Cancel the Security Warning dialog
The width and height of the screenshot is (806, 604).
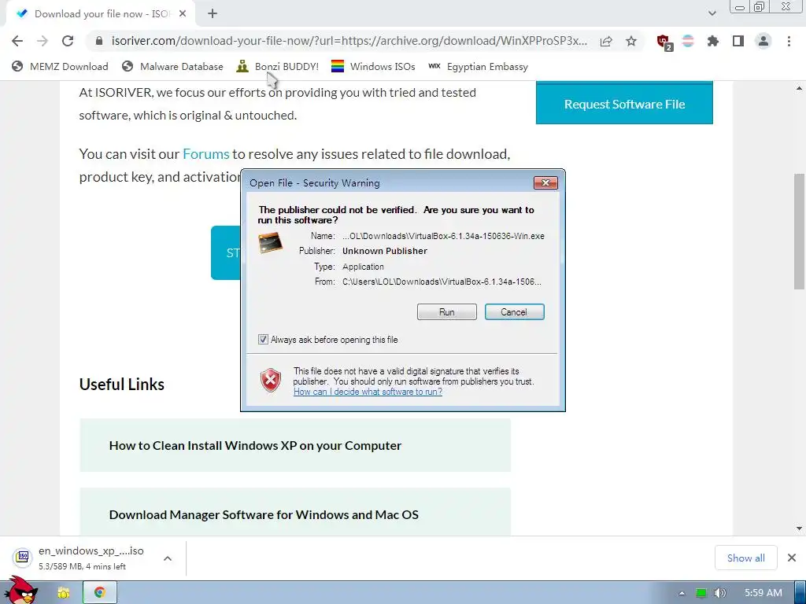click(514, 311)
